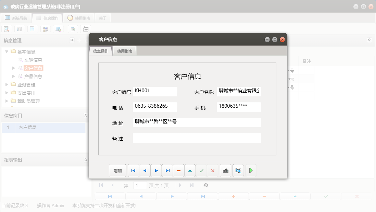Select the search magnifier icon in the toolbar

pos(7,29)
